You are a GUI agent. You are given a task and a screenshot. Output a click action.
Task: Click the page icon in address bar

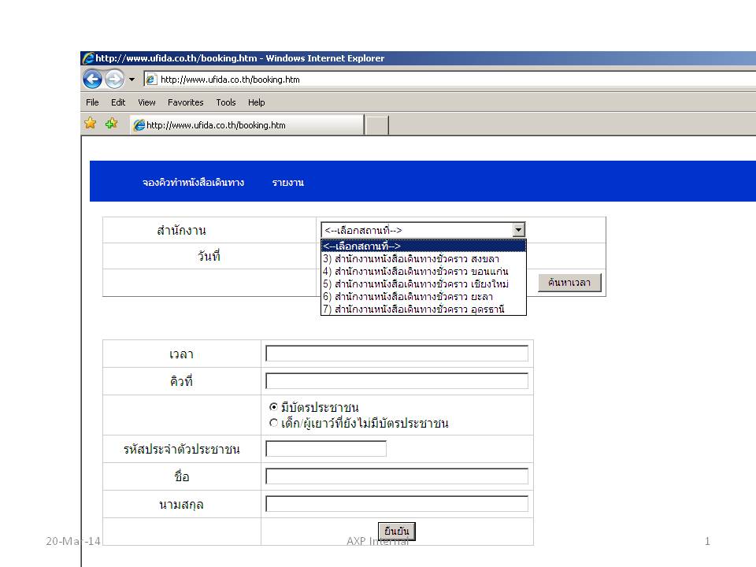[151, 80]
